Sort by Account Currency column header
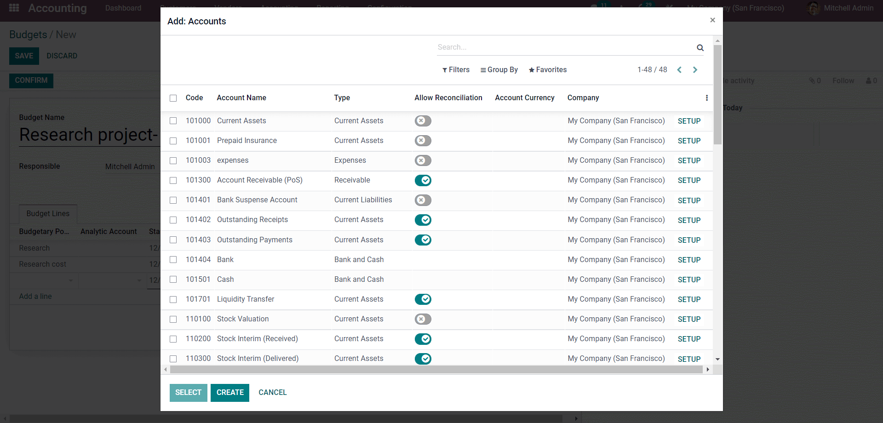This screenshot has width=883, height=423. point(524,98)
